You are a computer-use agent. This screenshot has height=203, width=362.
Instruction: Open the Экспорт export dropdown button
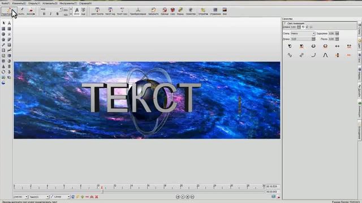click(x=31, y=11)
